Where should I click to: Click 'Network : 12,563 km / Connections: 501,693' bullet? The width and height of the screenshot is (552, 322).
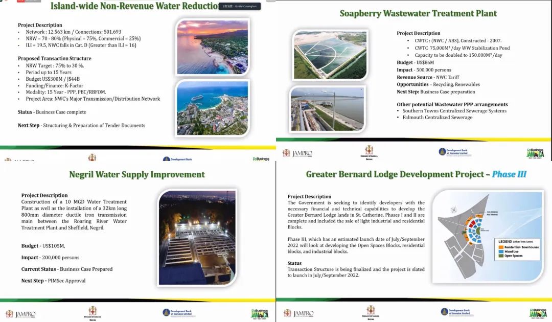pyautogui.click(x=73, y=32)
